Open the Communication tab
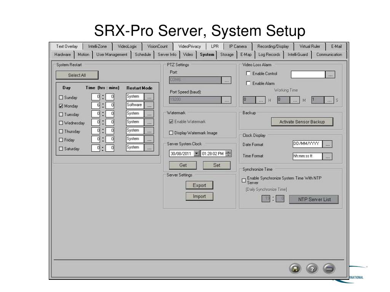This screenshot has width=390, height=292. coord(329,55)
